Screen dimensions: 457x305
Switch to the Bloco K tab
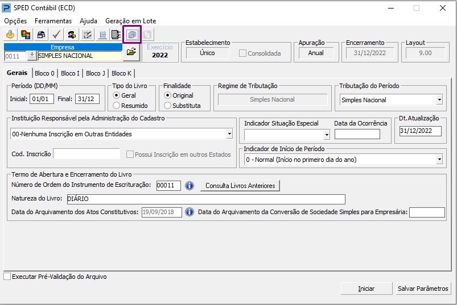[122, 73]
